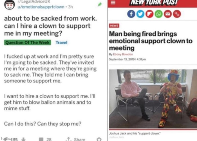Screen dimensions: 197x141
Task: Share article via Flipboard icon
Action: point(149,14)
